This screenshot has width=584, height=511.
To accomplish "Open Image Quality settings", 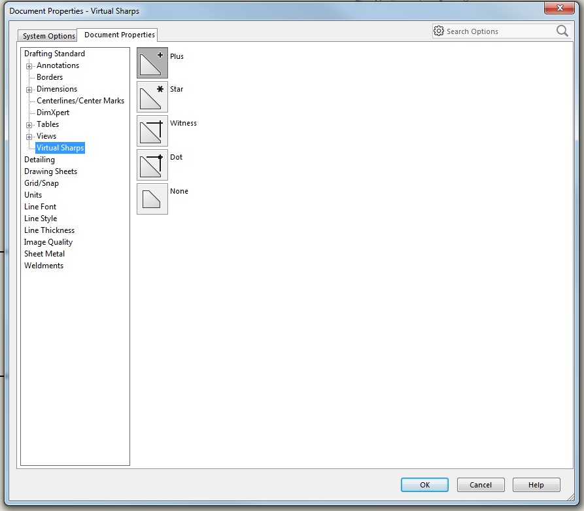I will coord(48,242).
